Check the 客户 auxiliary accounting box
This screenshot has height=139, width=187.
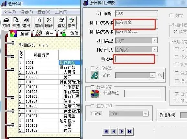(177, 65)
